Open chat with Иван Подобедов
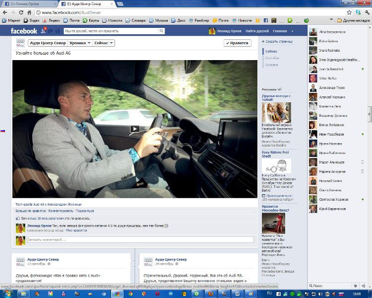Image resolution: width=372 pixels, height=298 pixels. pos(337,134)
